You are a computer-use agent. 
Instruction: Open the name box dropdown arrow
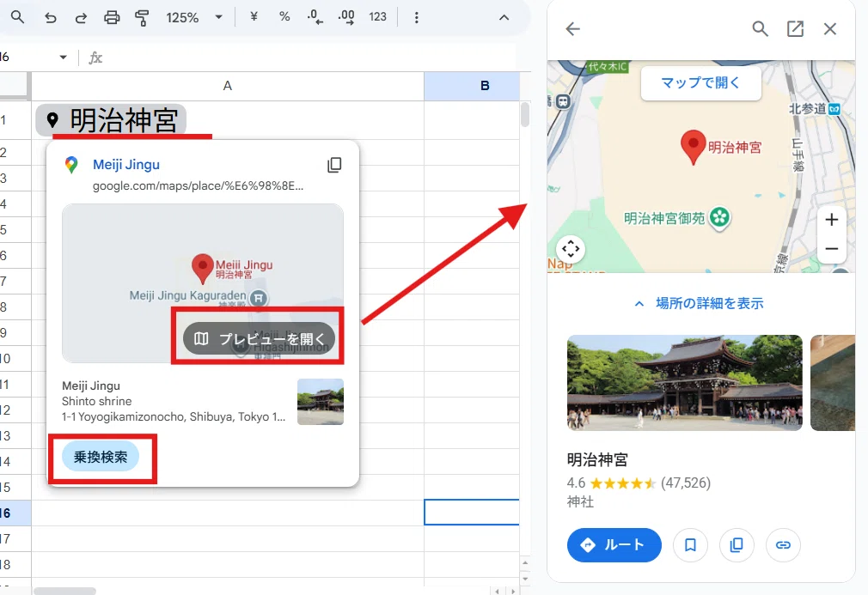tap(63, 57)
